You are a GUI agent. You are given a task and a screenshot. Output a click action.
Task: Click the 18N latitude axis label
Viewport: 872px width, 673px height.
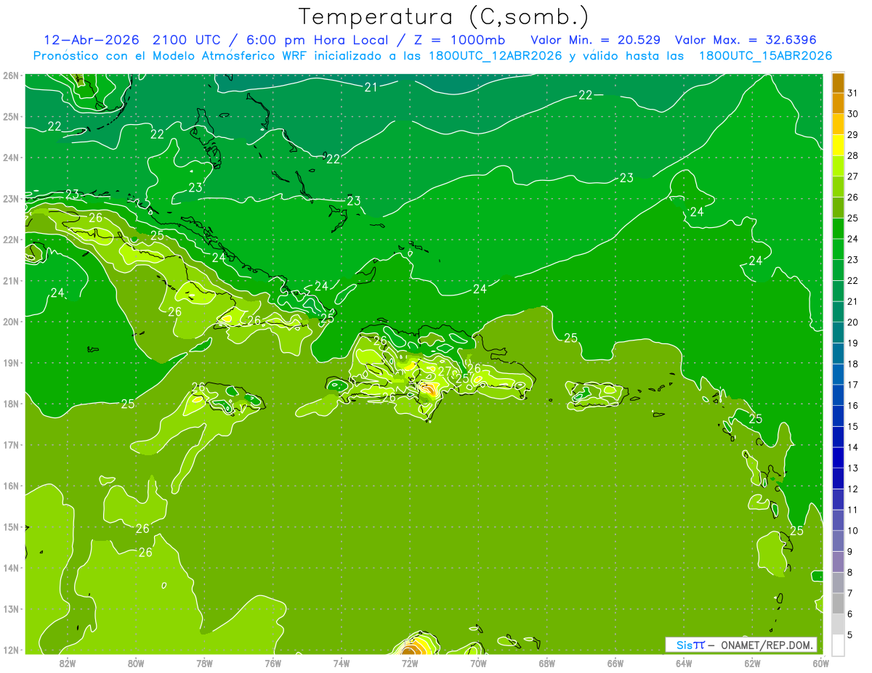click(10, 404)
